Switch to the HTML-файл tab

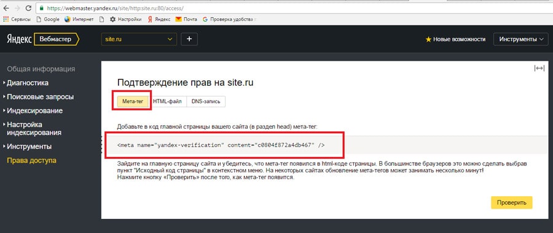[167, 101]
